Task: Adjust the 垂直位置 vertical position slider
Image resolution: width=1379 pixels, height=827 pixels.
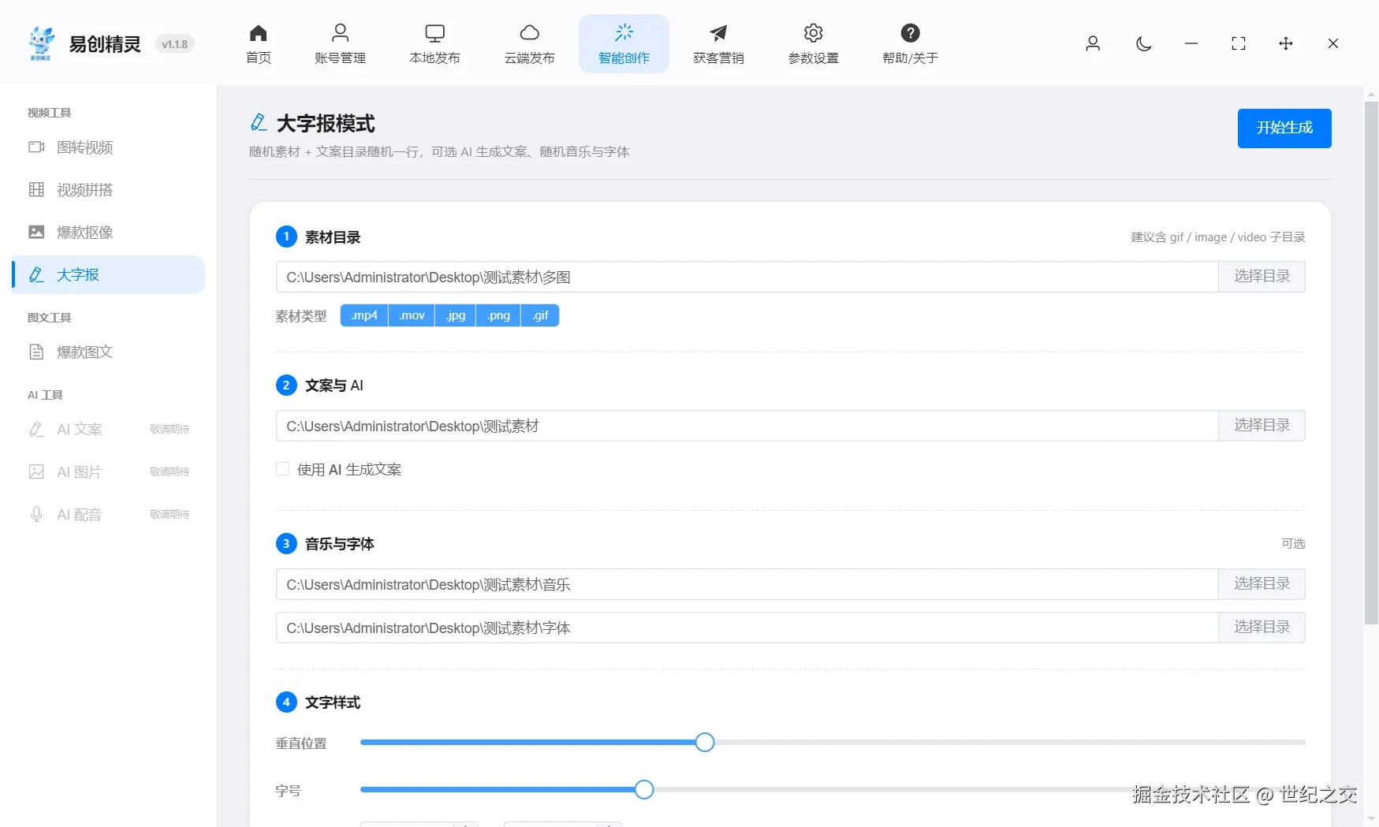Action: [704, 742]
